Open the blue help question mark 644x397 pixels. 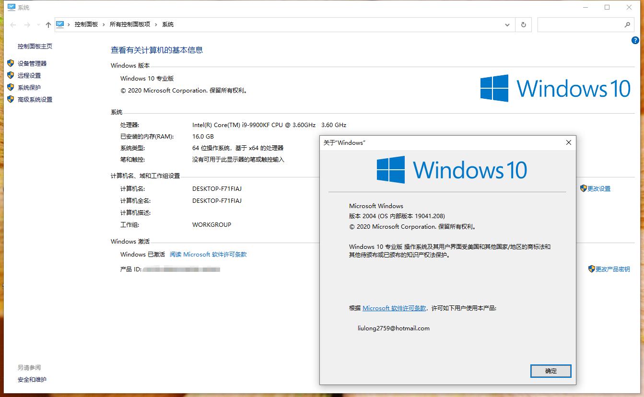coord(636,41)
